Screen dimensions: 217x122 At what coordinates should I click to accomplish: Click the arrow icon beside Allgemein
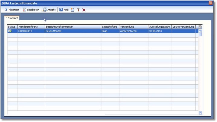click(6, 10)
